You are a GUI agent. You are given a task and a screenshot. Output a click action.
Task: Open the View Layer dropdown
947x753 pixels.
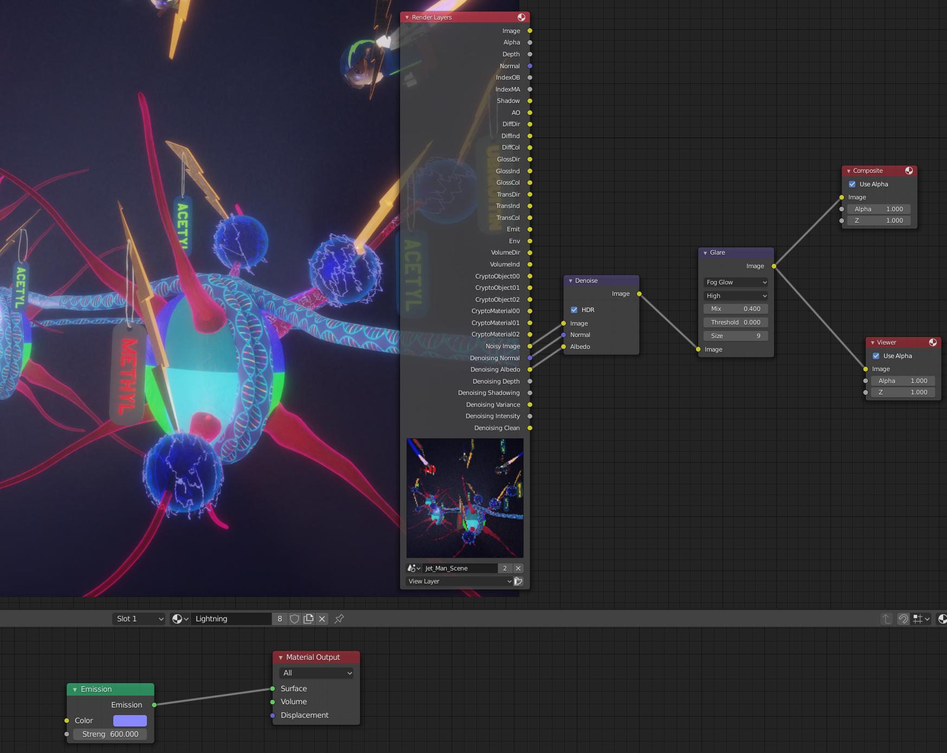click(x=459, y=581)
